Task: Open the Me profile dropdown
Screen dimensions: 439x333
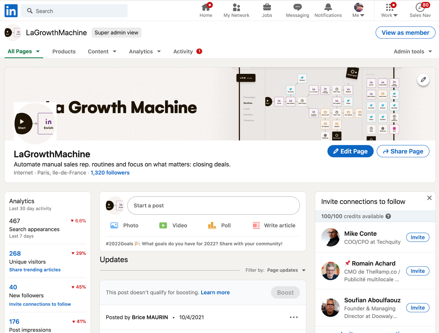Action: pos(358,10)
